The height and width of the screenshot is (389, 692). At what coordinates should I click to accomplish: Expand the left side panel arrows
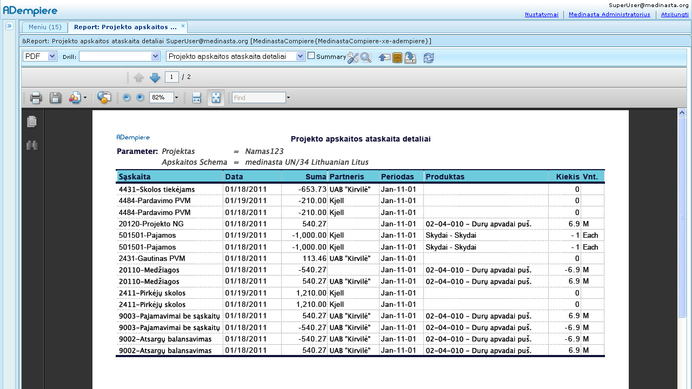pos(9,26)
